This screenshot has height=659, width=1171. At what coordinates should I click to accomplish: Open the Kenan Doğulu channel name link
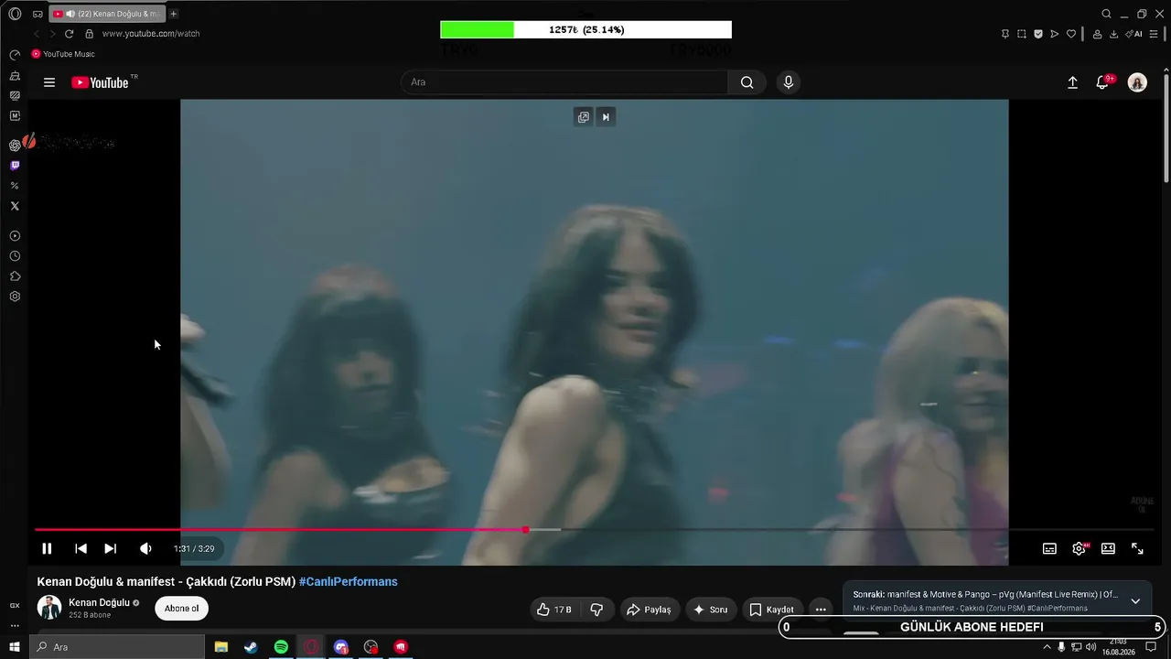pyautogui.click(x=99, y=603)
